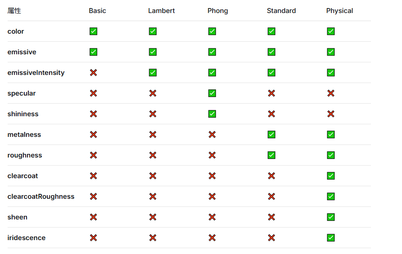
Task: Click the Lambert column header
Action: (x=161, y=11)
